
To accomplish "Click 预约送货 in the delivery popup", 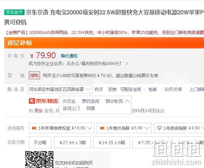I will pyautogui.click(x=91, y=101).
